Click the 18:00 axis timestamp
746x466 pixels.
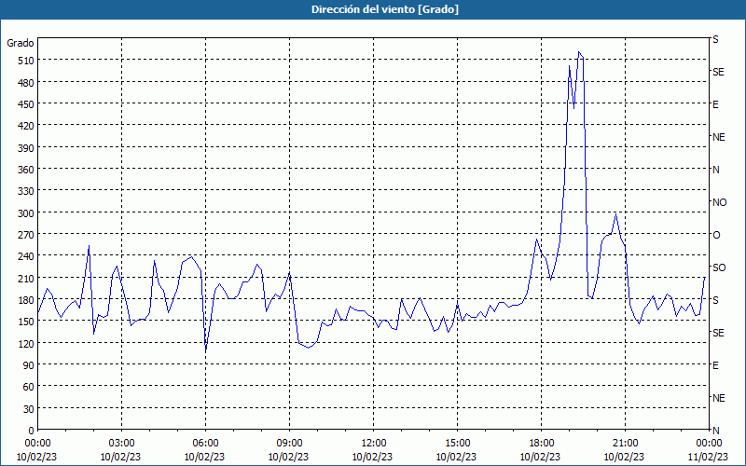[x=542, y=444]
